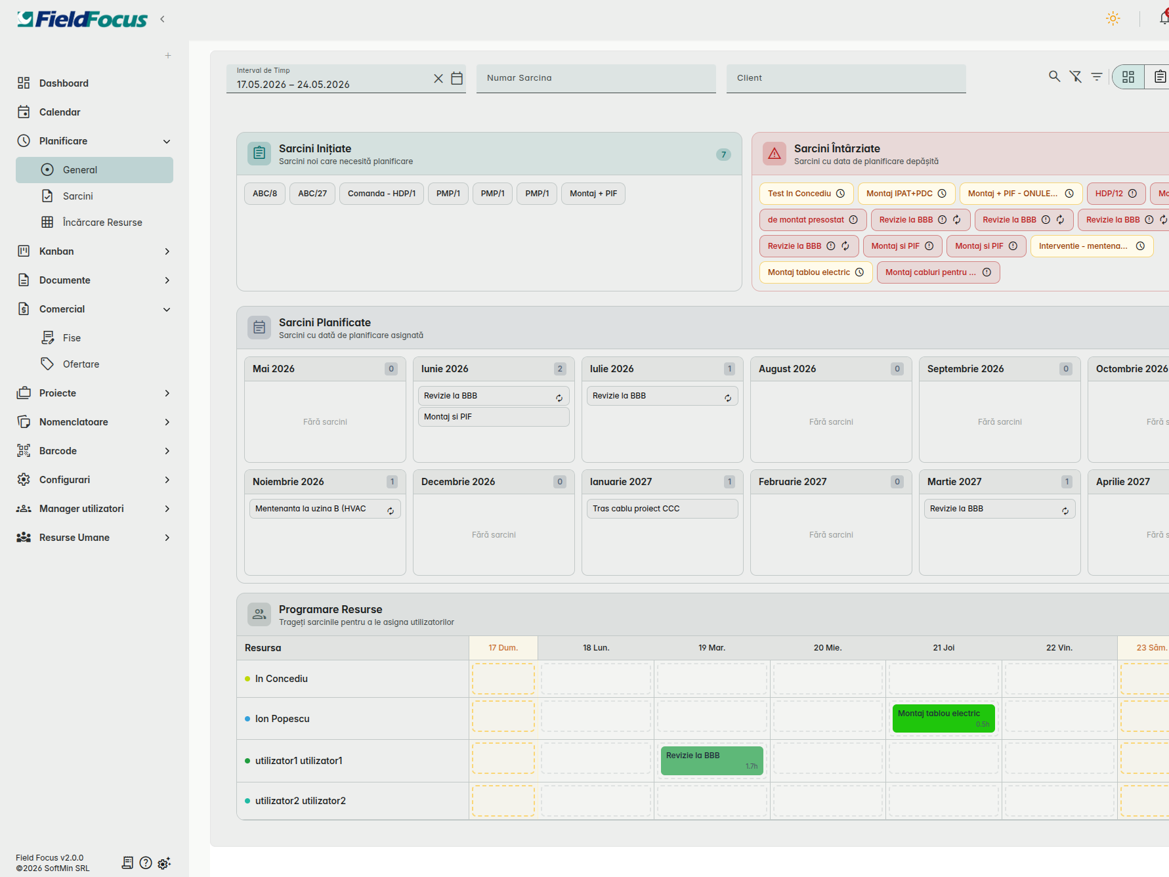The width and height of the screenshot is (1169, 877).
Task: Collapse the sidebar with the chevron arrow
Action: (x=162, y=19)
